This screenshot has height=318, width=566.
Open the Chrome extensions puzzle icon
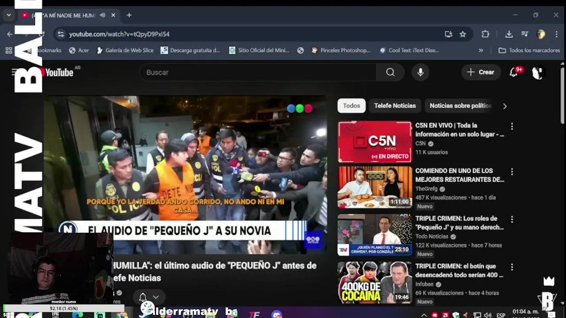[x=485, y=34]
